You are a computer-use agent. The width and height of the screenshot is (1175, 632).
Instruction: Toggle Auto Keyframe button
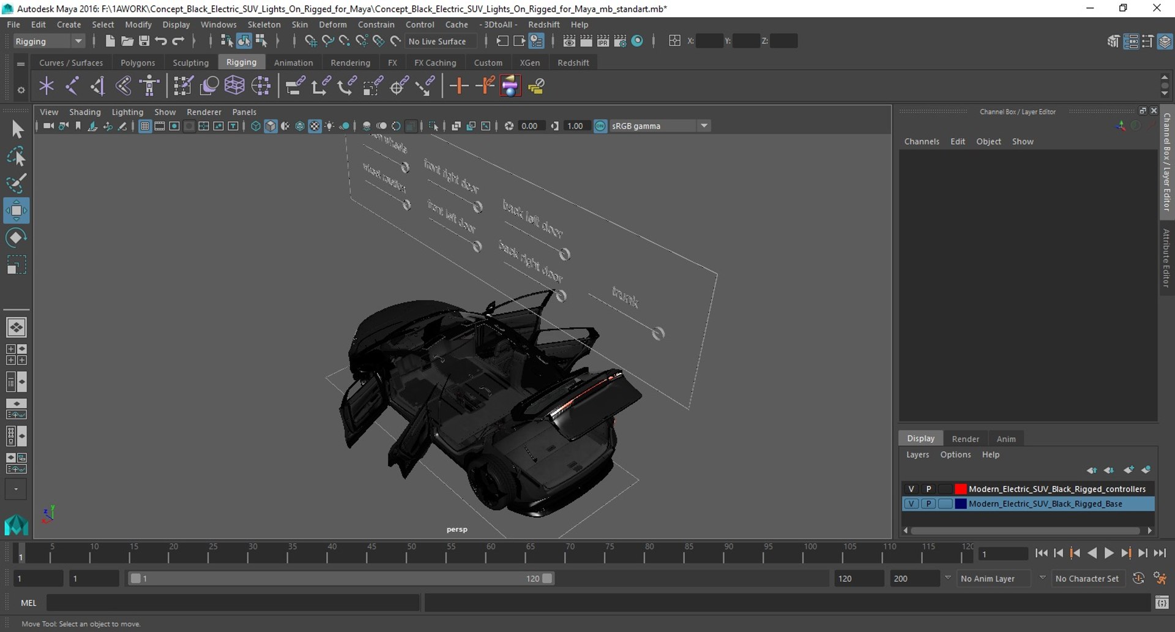click(x=1138, y=578)
